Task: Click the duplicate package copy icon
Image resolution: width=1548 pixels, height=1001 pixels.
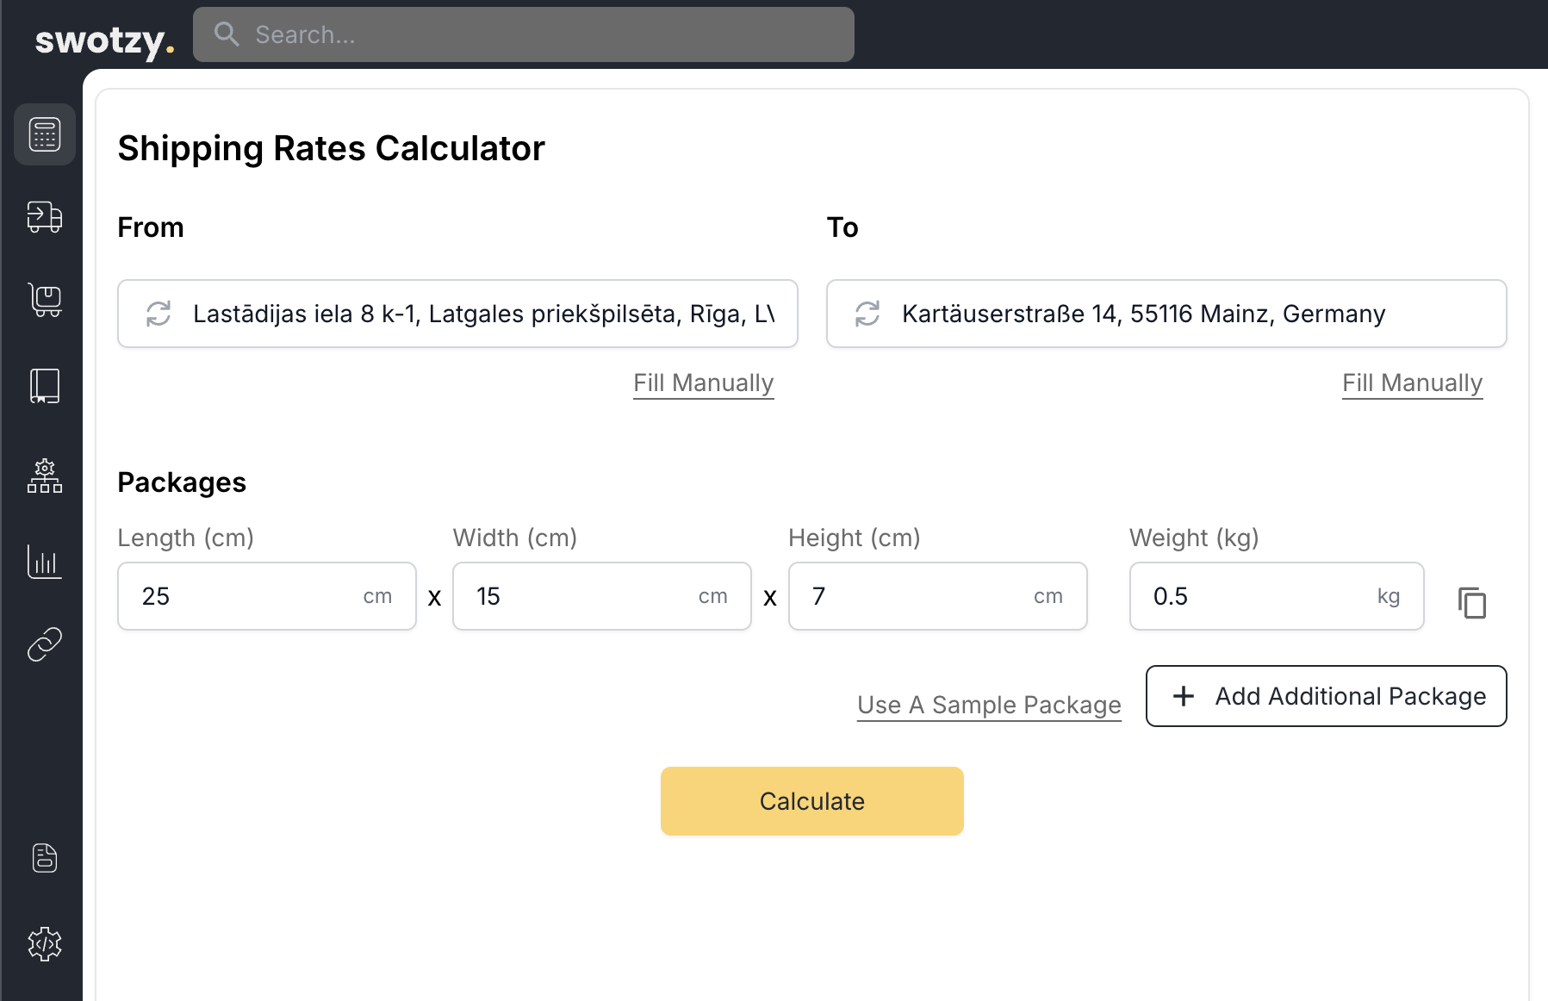Action: pos(1472,603)
